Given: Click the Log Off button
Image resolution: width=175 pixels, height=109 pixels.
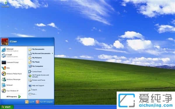Looking at the screenshot, I should pos(30,102).
